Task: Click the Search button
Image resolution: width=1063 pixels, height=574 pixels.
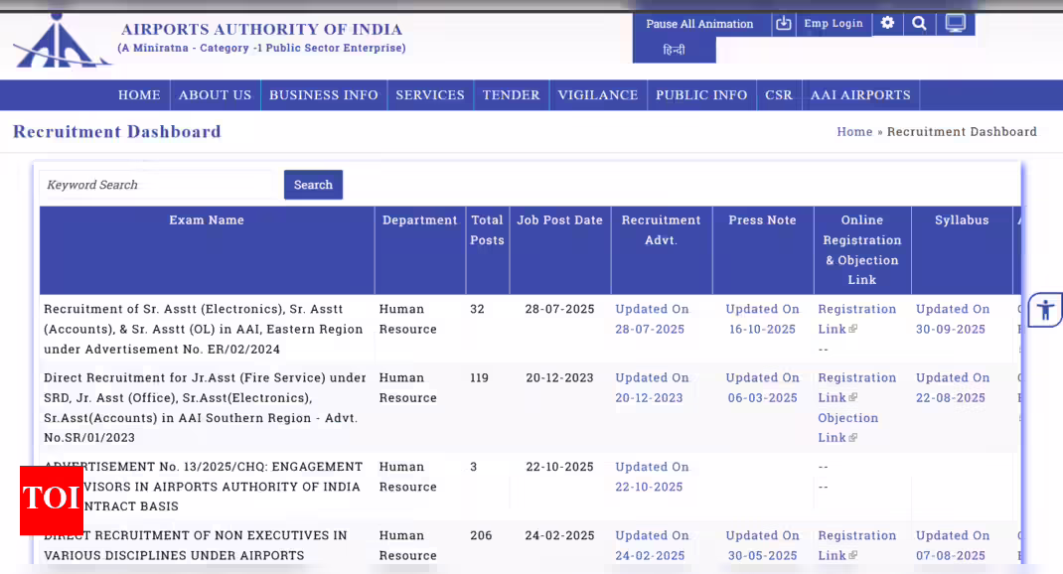Action: pos(313,185)
